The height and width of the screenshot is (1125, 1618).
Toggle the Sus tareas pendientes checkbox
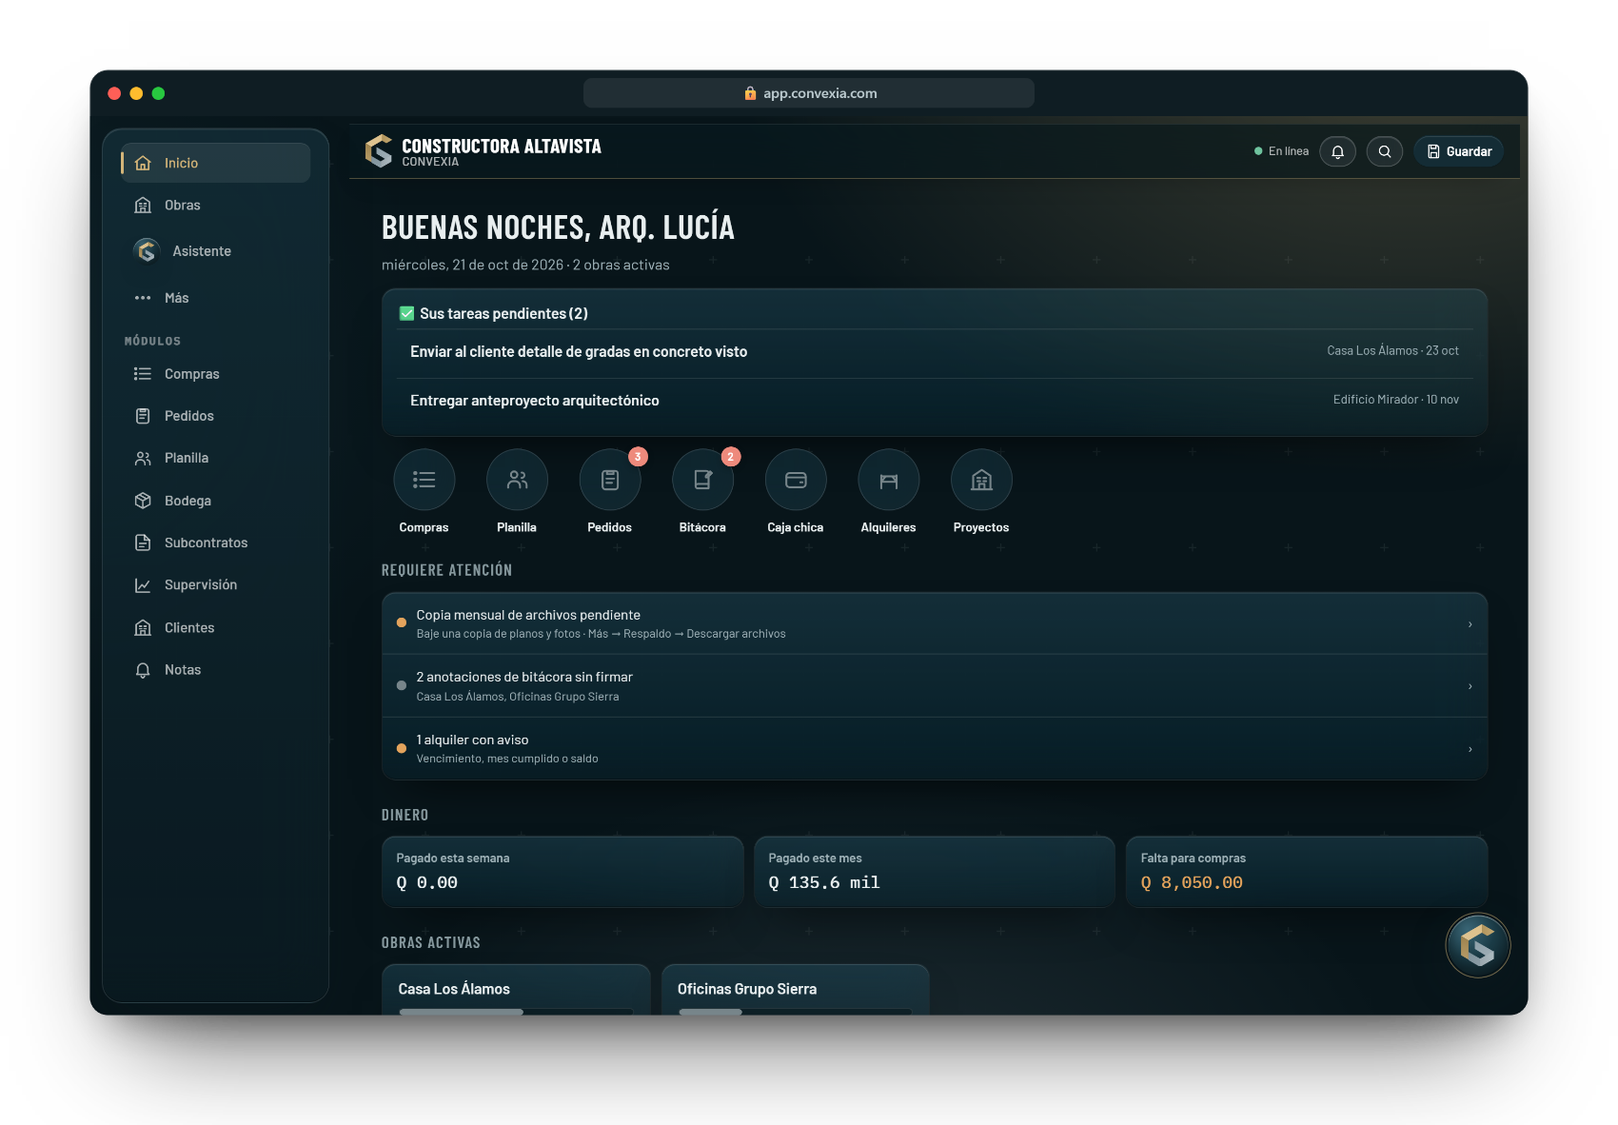click(x=406, y=313)
